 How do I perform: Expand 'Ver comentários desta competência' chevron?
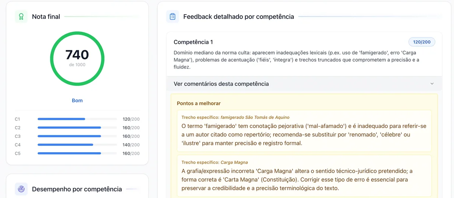432,84
